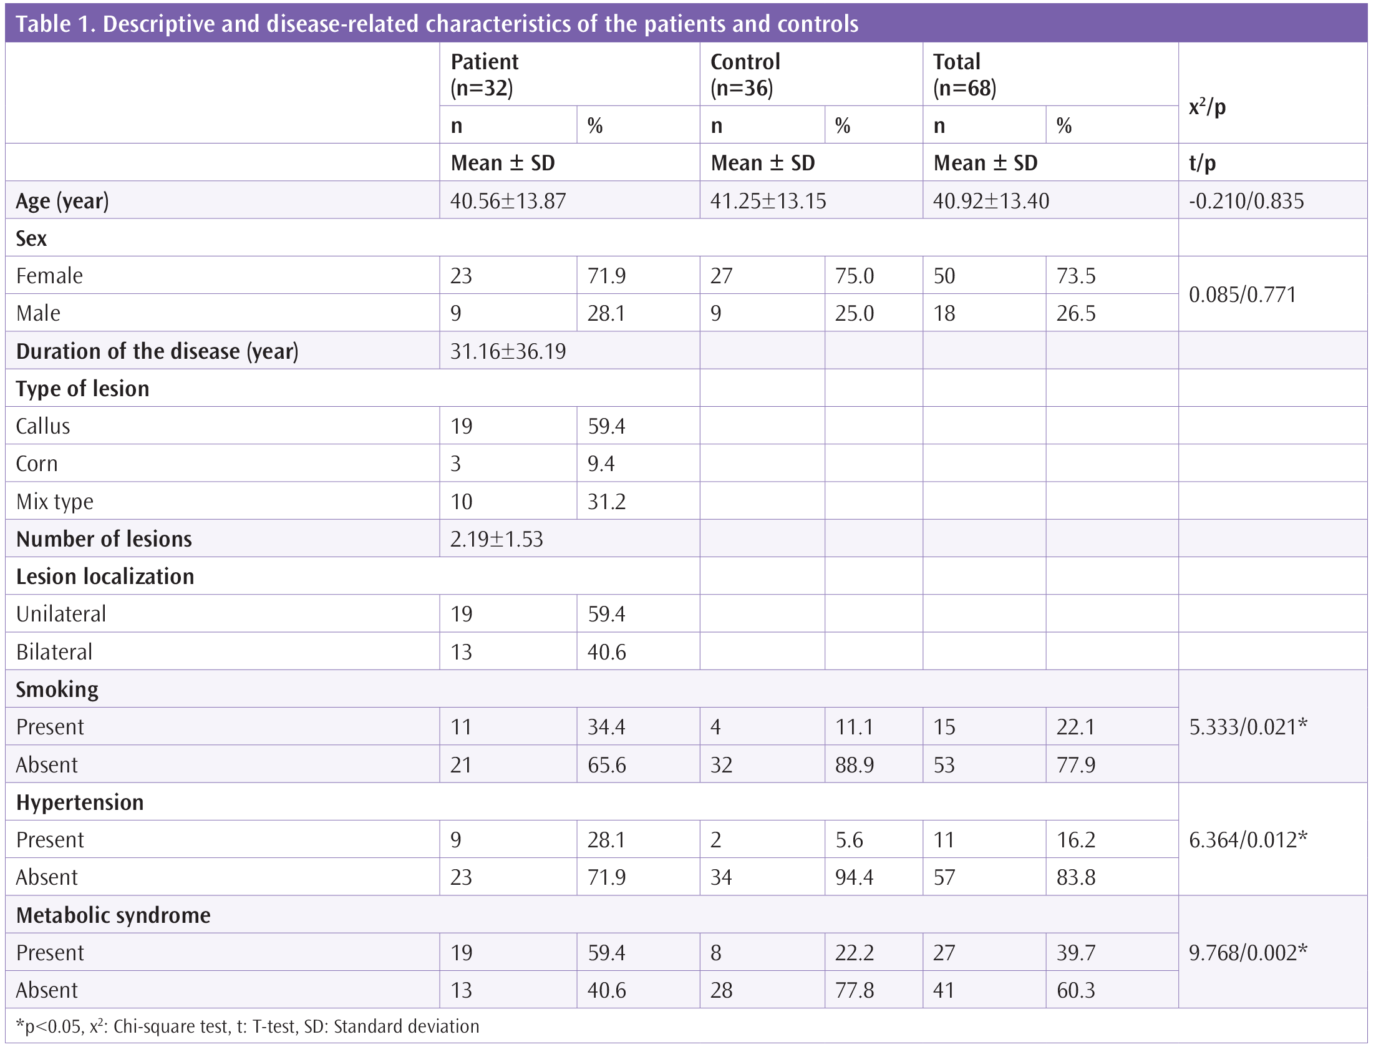
Task: Click the 'Sex' section heading
Action: point(31,238)
